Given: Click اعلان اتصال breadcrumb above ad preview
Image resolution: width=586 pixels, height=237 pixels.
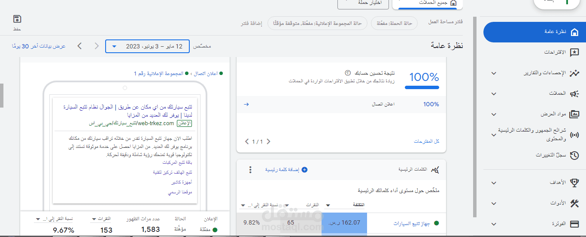Looking at the screenshot, I should pyautogui.click(x=205, y=74).
